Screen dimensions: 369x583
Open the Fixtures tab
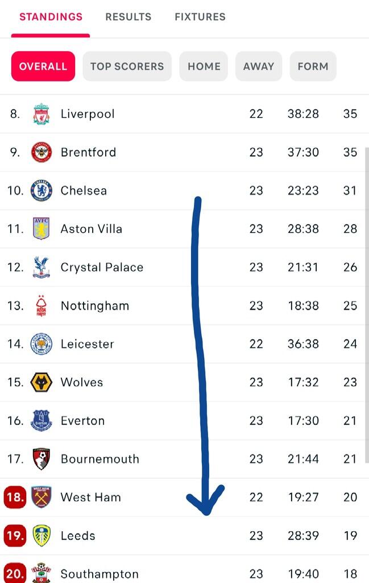200,17
